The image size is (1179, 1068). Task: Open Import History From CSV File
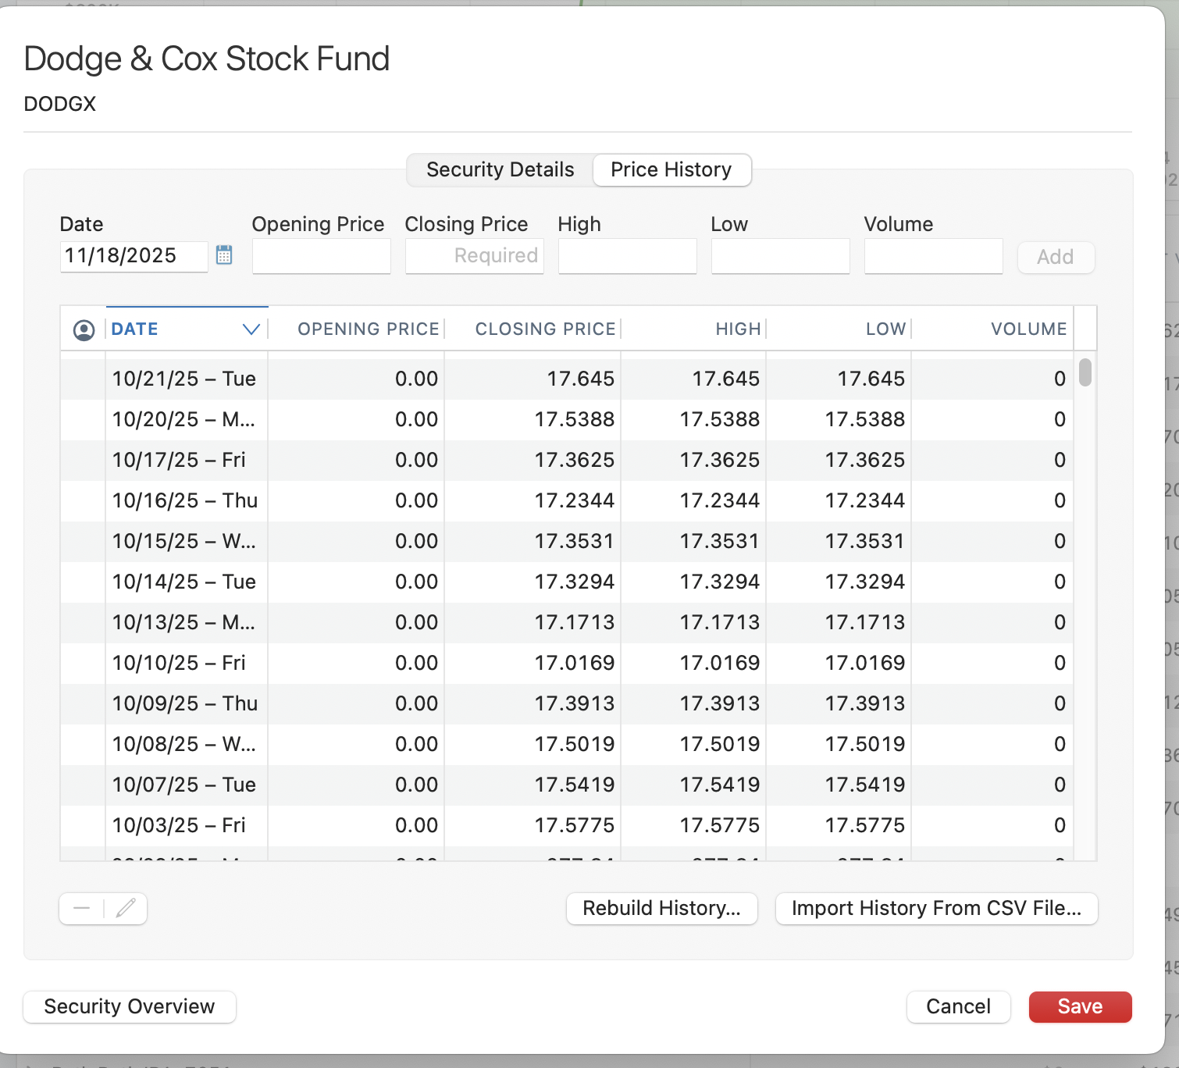[x=936, y=908]
